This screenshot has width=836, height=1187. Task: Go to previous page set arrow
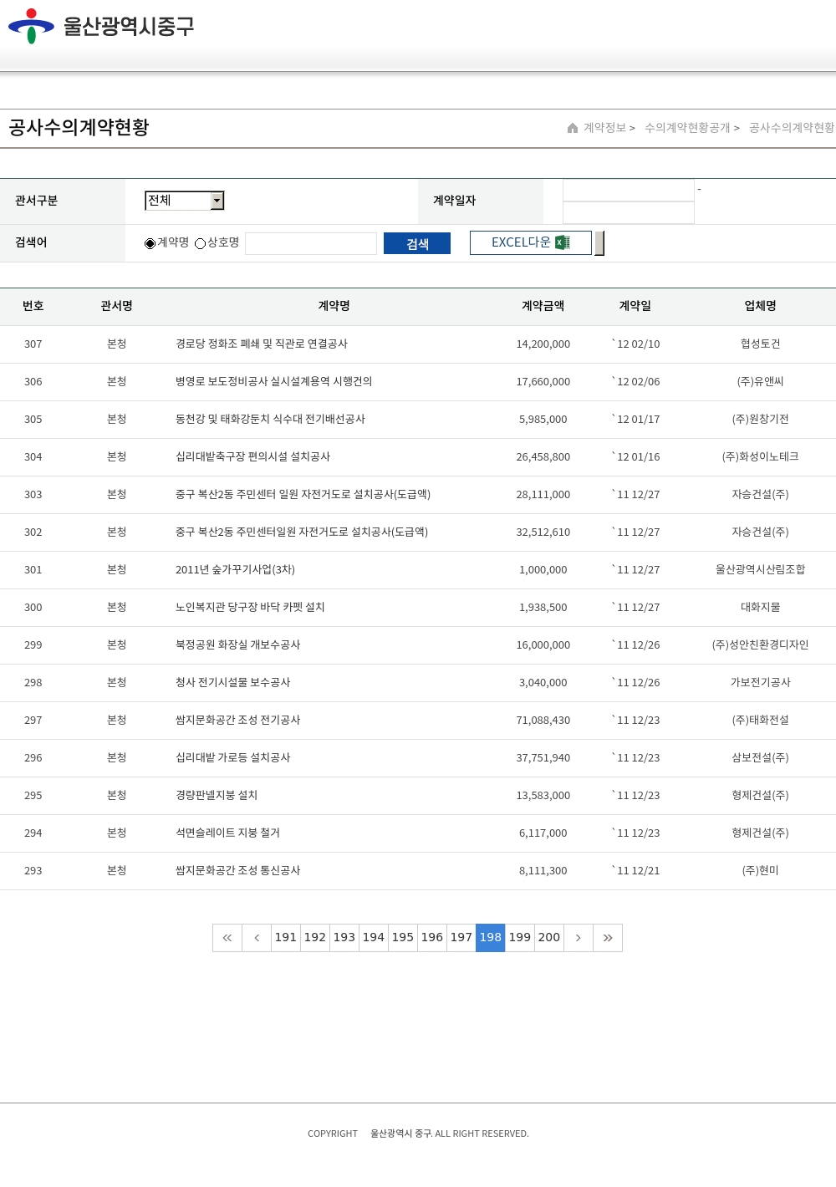[257, 938]
